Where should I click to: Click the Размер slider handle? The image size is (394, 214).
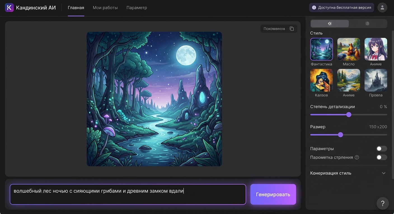(x=340, y=135)
